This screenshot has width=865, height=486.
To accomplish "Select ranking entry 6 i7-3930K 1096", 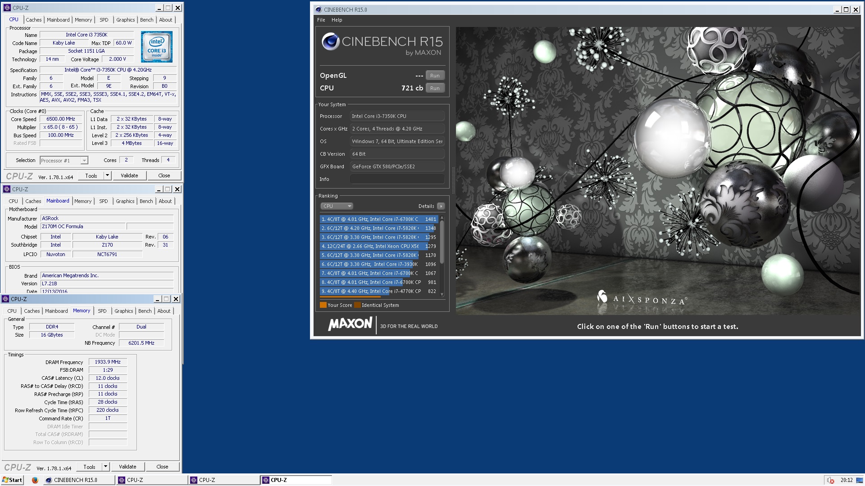I will 379,264.
